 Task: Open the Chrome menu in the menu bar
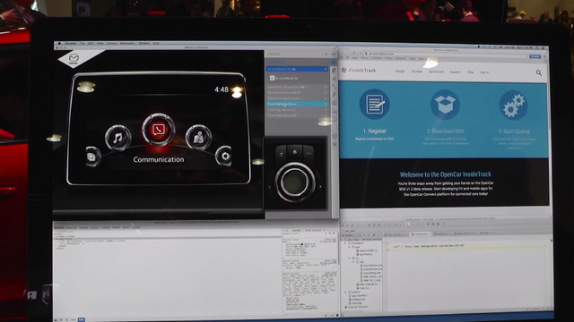70,43
